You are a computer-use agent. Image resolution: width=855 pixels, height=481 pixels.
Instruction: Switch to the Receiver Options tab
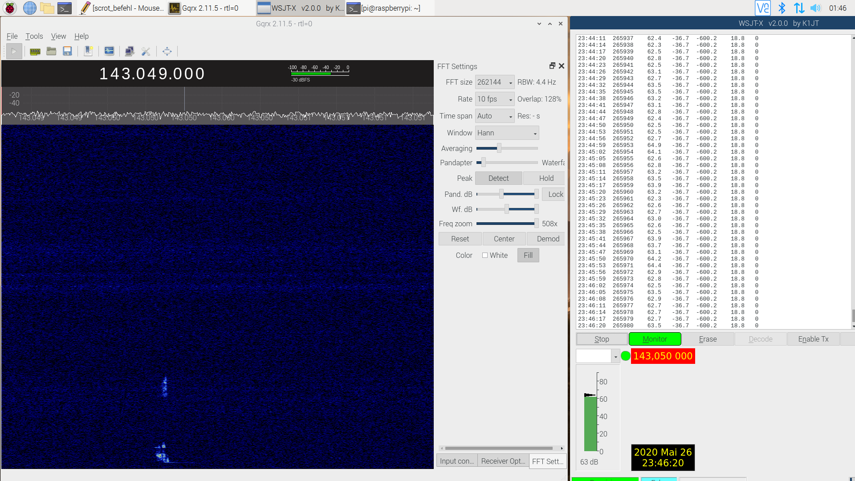(503, 461)
